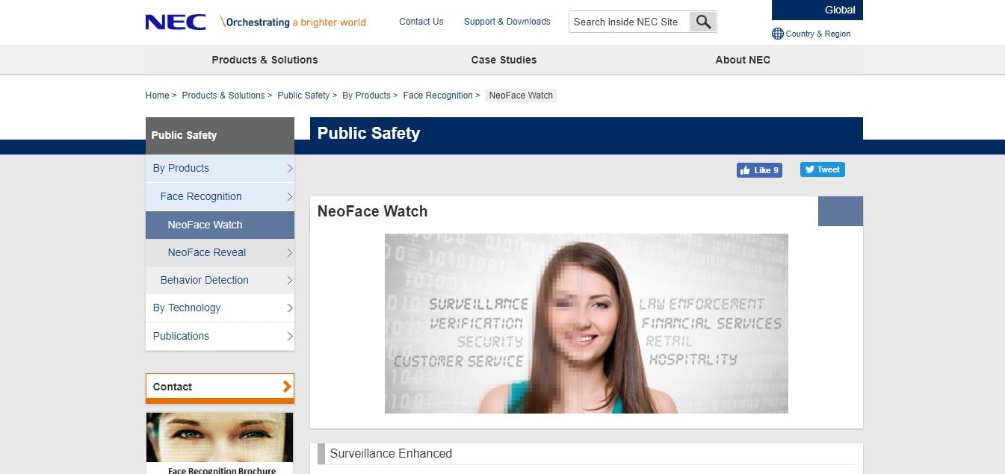This screenshot has height=474, width=1005.
Task: Click the orange arrow on Contact
Action: pos(287,386)
